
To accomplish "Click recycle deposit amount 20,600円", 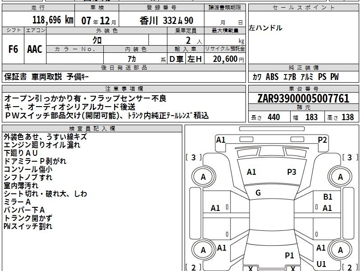I will coord(228,59).
